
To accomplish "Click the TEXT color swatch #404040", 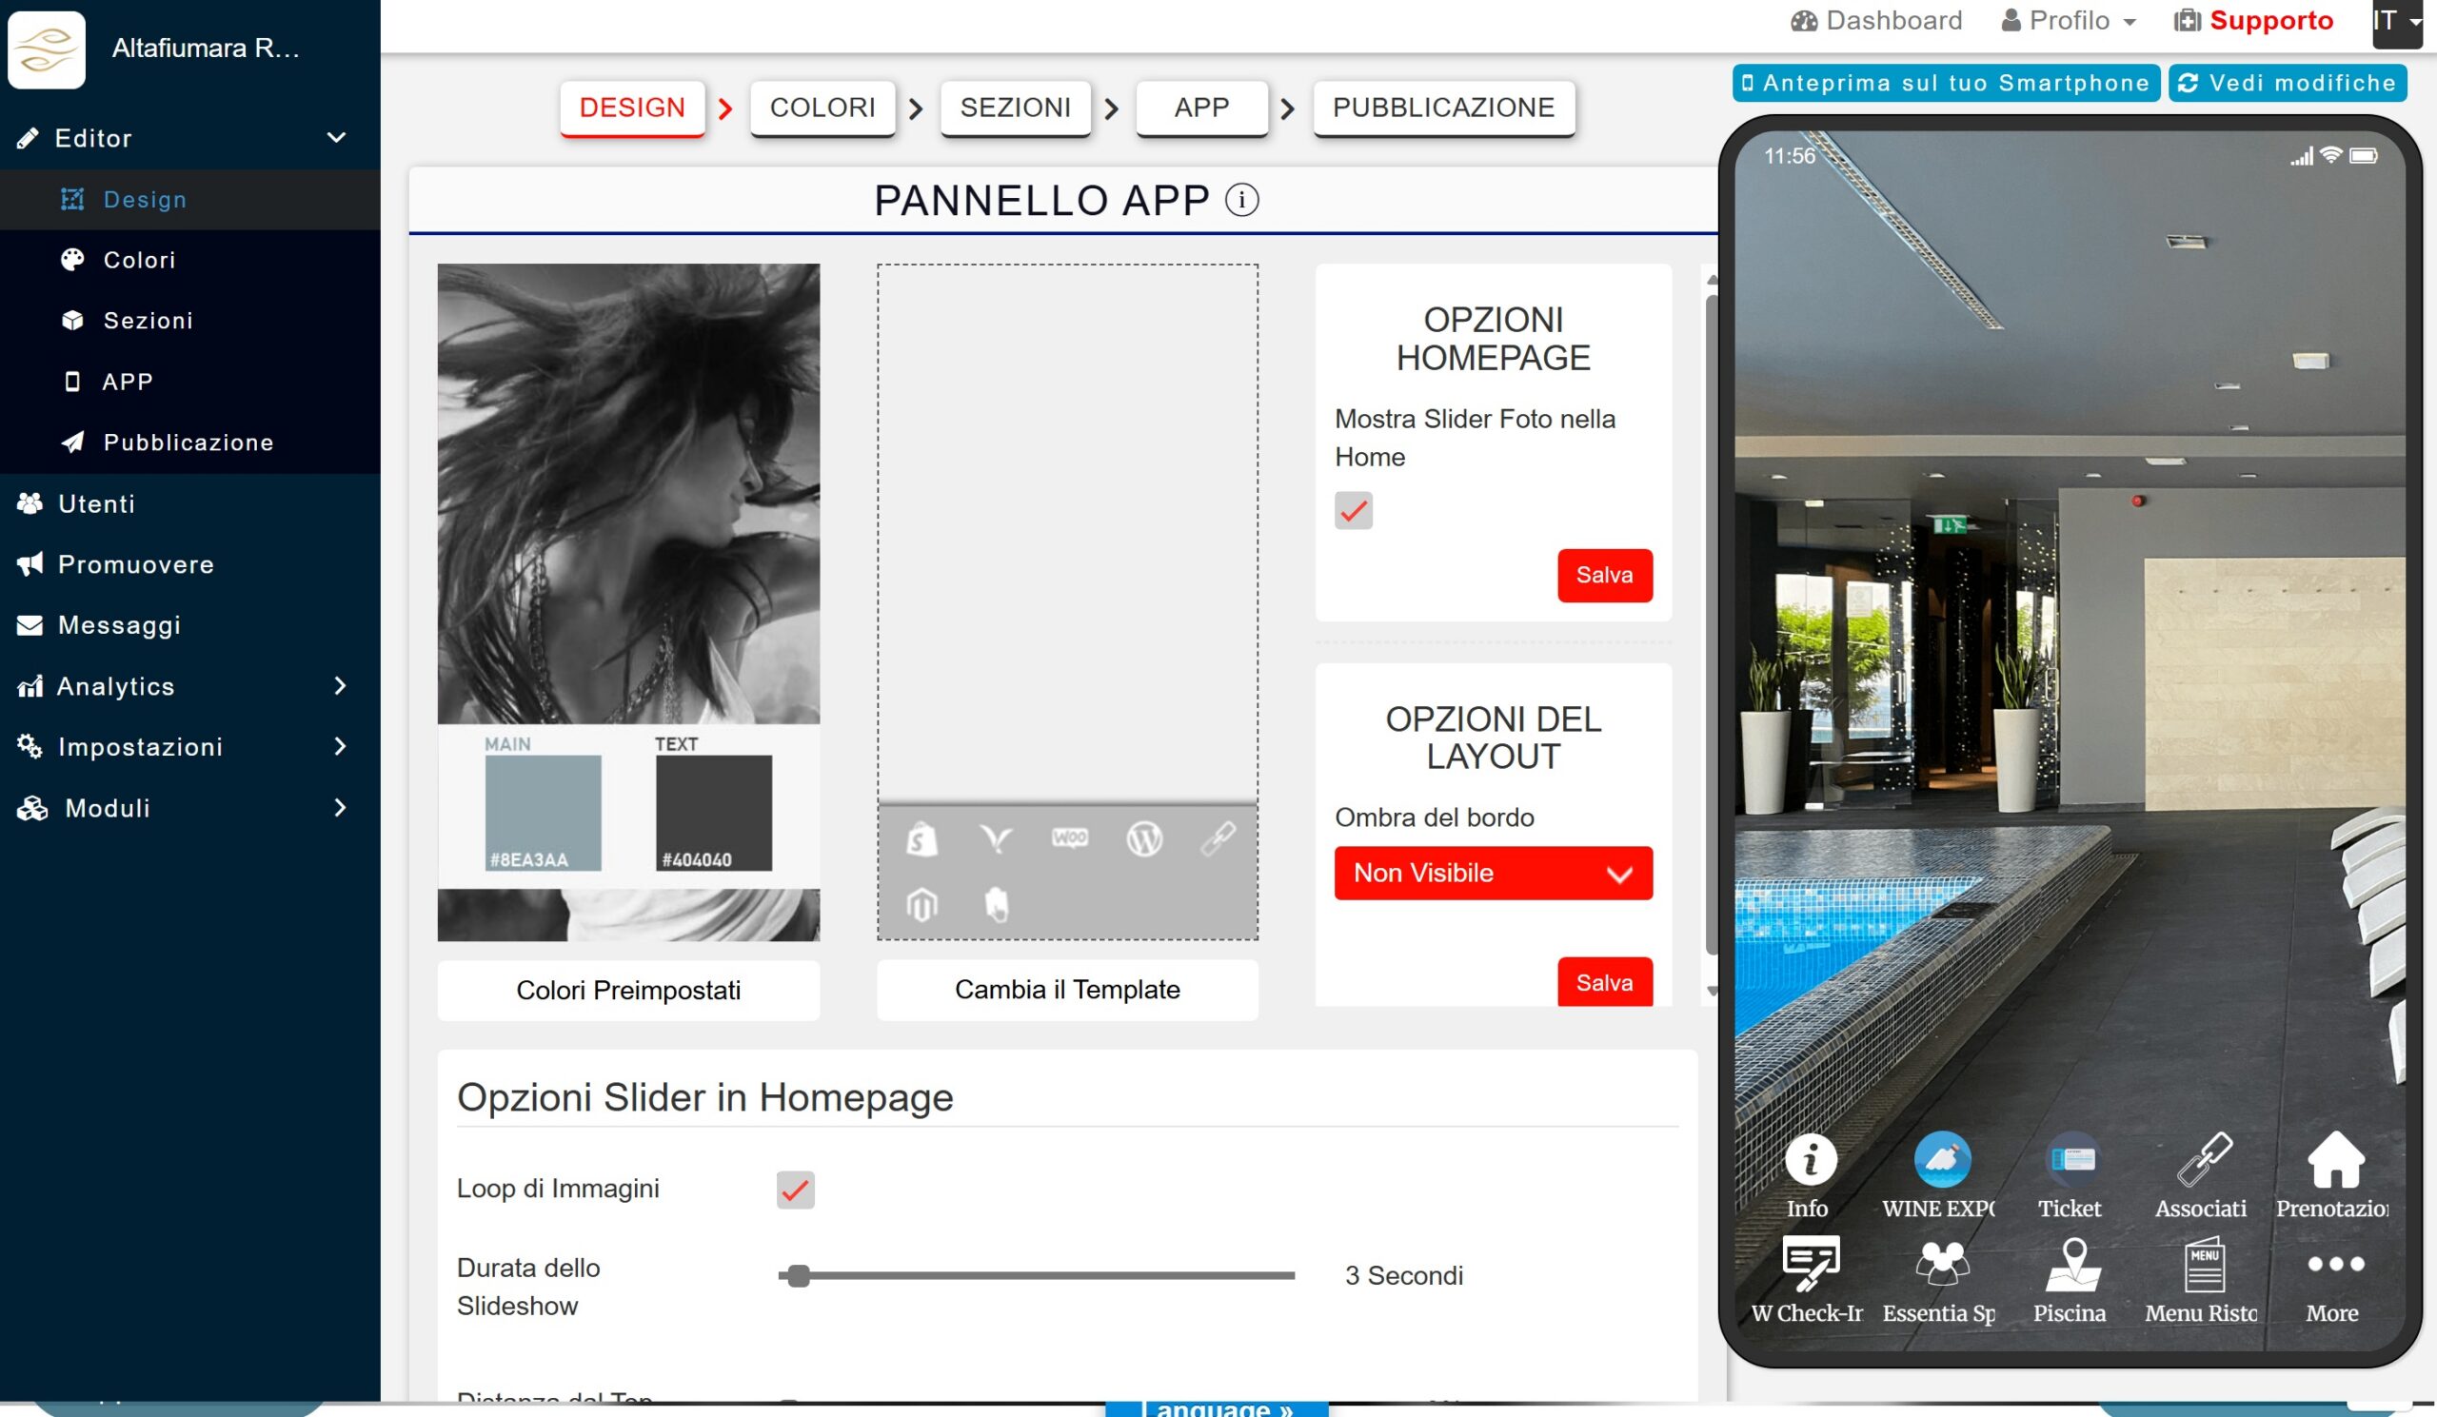I will (713, 812).
